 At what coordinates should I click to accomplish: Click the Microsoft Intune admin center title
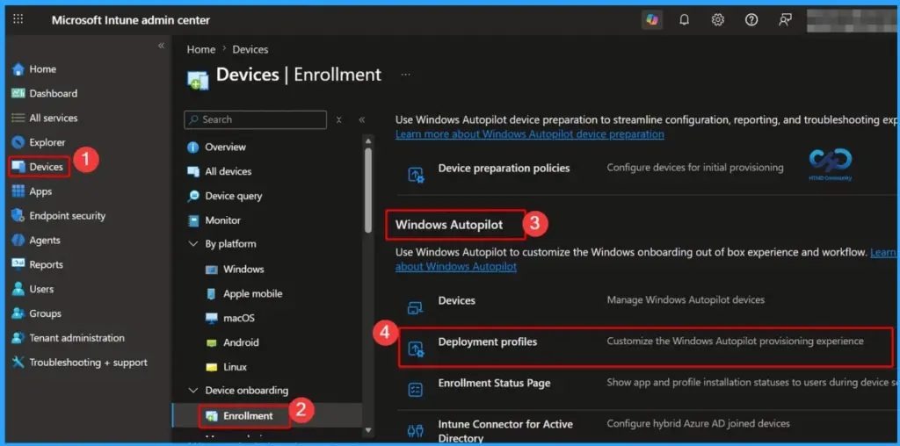coord(131,20)
